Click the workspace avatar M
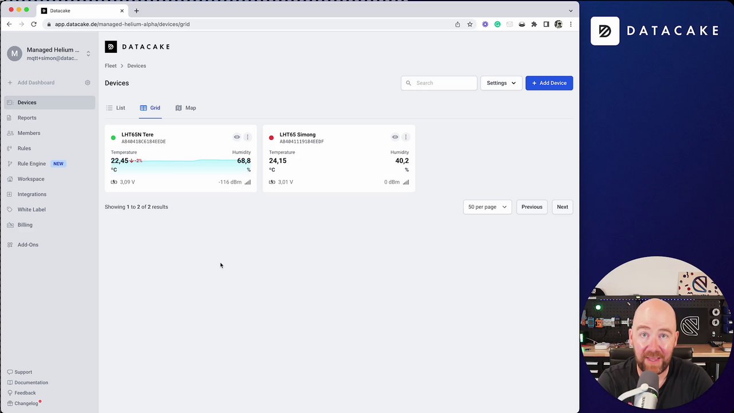This screenshot has height=413, width=734. (x=14, y=53)
